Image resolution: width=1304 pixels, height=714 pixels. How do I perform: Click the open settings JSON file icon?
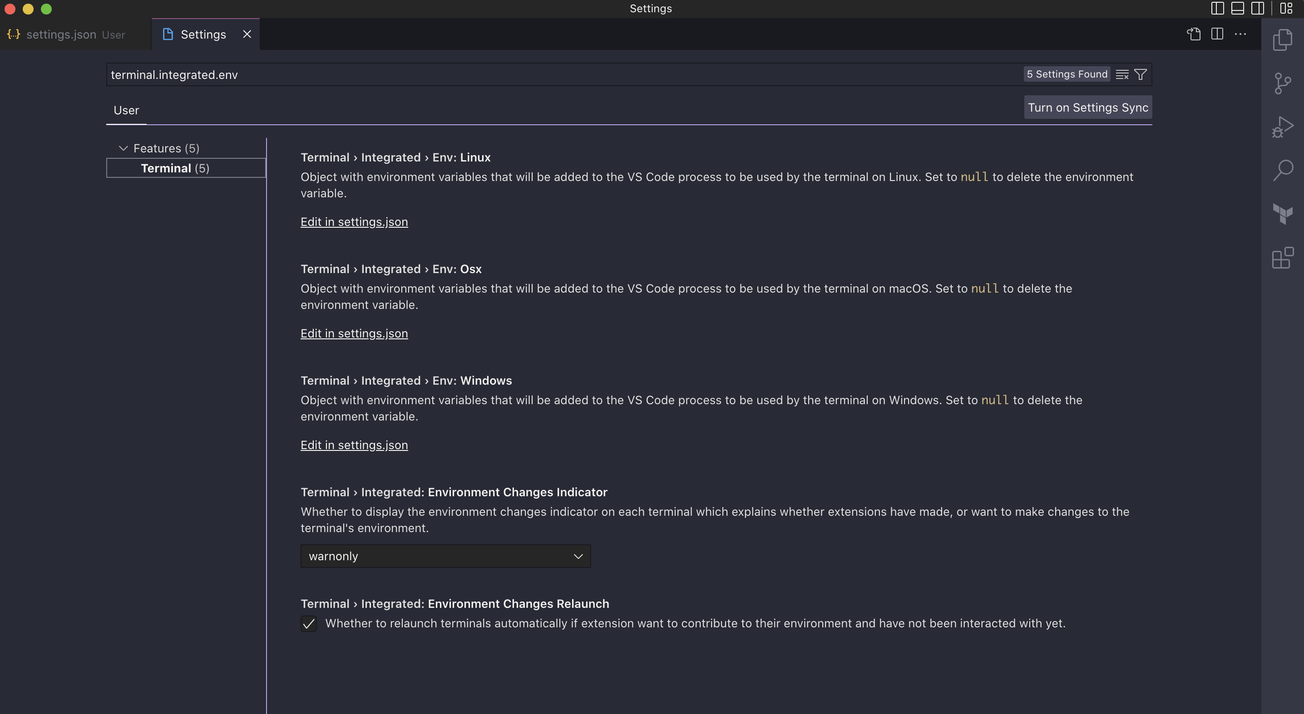coord(1193,34)
